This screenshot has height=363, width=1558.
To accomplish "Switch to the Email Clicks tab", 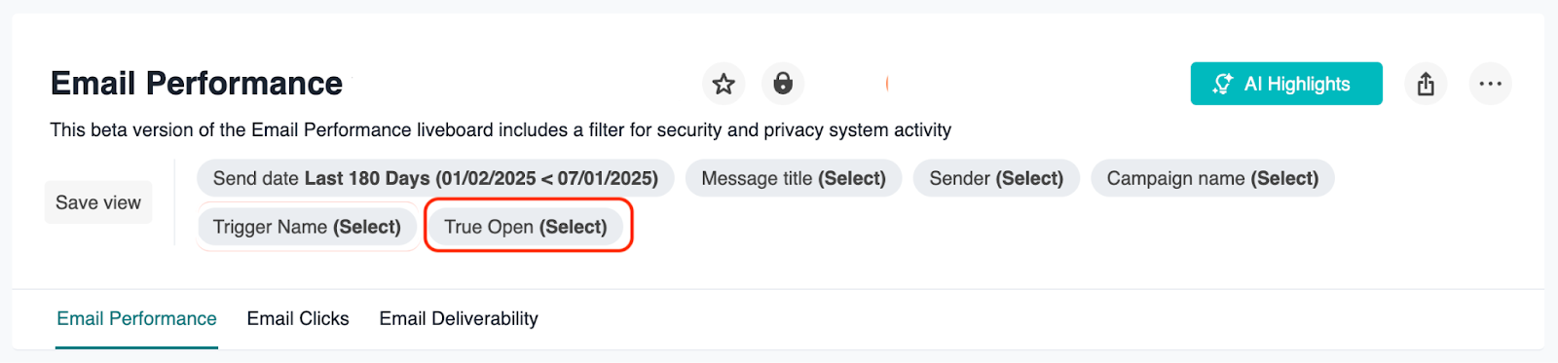I will (298, 318).
